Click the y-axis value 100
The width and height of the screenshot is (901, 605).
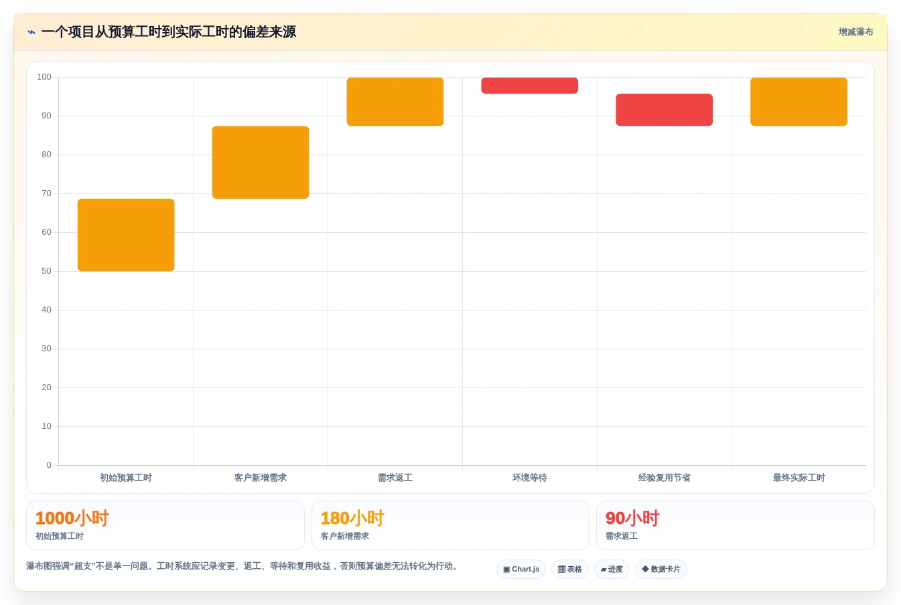point(44,77)
